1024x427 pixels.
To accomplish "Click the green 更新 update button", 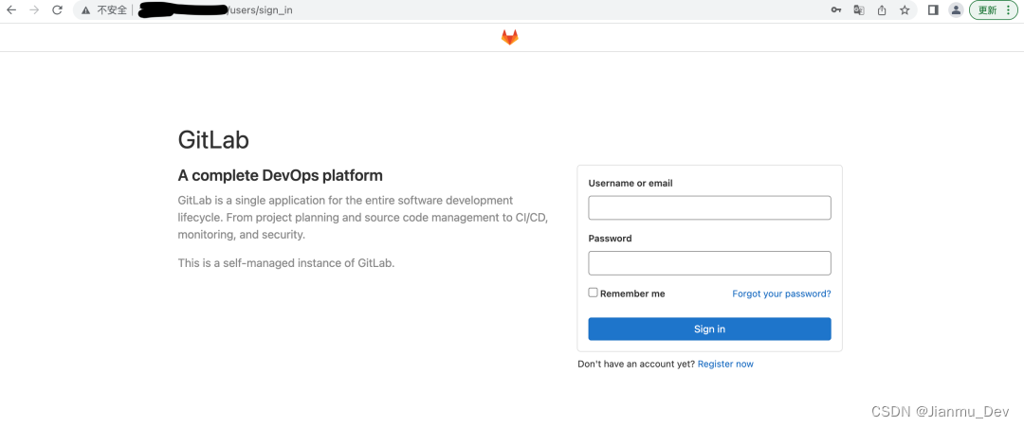I will coord(994,9).
